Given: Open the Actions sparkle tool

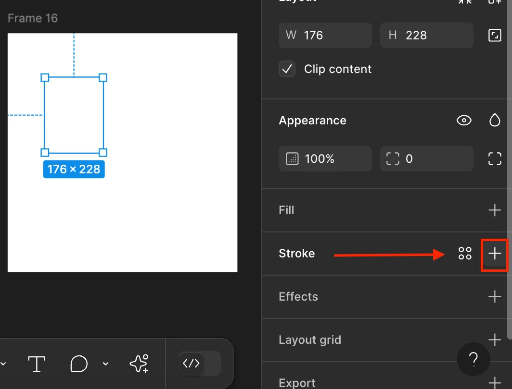Looking at the screenshot, I should (140, 364).
